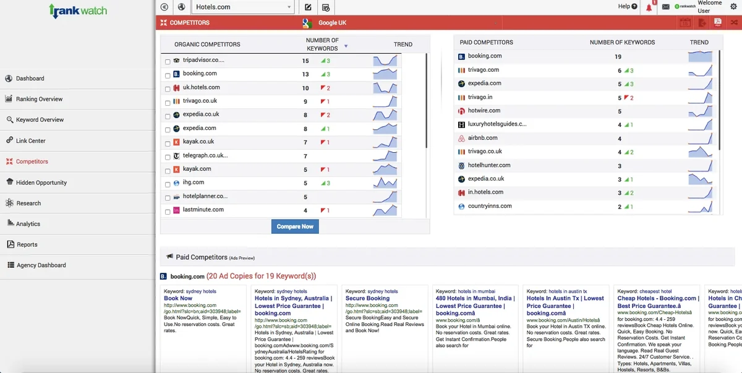Open the Hotels In Austin Tx ad link

click(565, 306)
